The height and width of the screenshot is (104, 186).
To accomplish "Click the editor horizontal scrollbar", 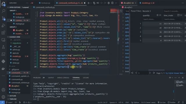I will click(65, 74).
